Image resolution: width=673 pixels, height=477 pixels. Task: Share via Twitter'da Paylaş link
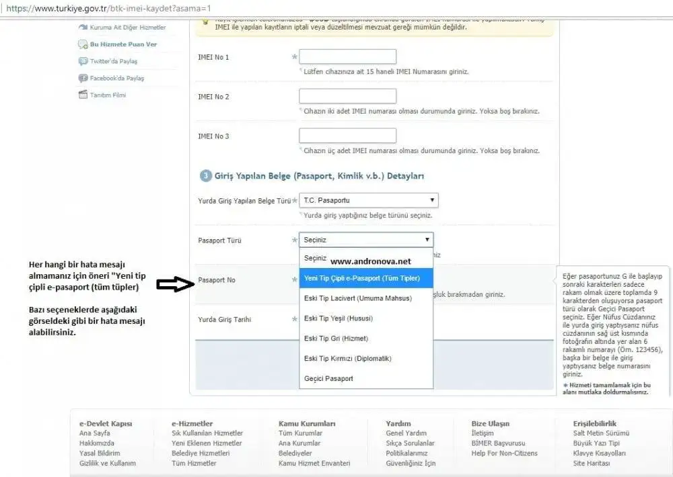click(x=114, y=61)
